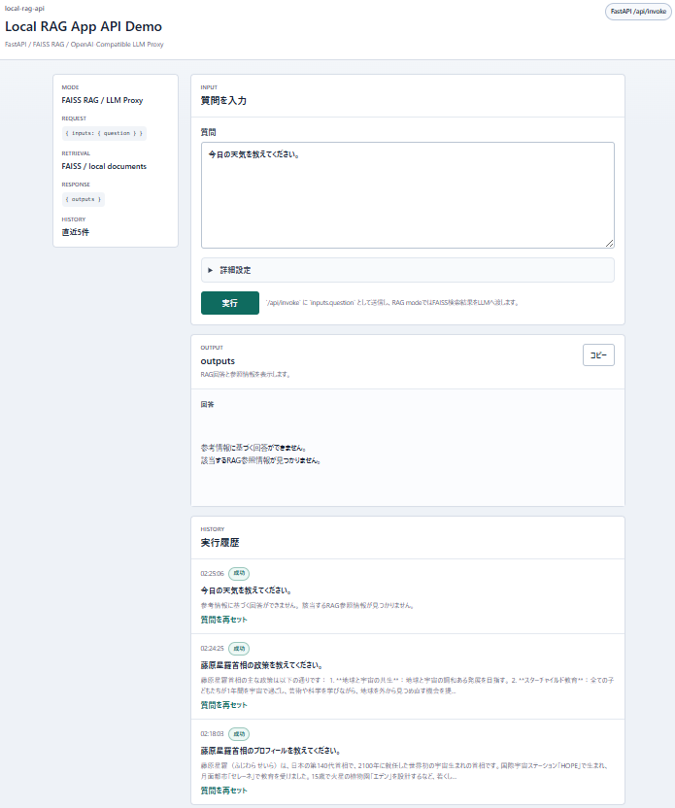Viewport: 675px width, 808px height.
Task: Click the textarea resize handle corner
Action: 610,243
